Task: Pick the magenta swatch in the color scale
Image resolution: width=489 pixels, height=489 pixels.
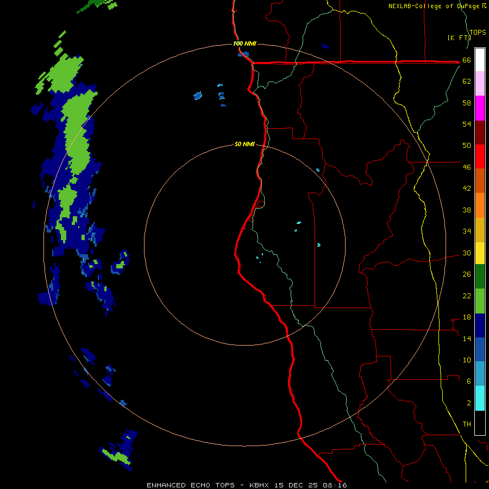Action: tap(480, 108)
